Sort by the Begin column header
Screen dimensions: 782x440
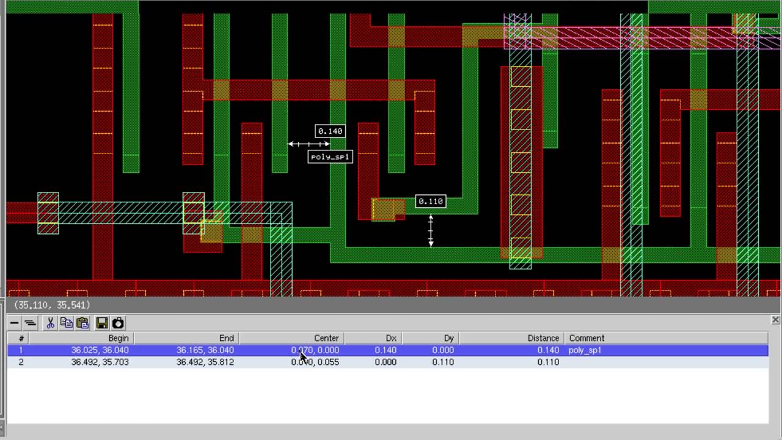pos(81,338)
